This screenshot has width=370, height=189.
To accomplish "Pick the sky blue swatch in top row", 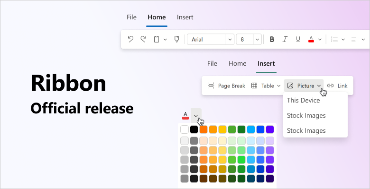I will 251,129.
